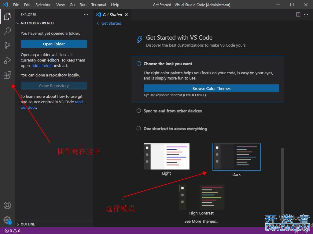Screen dimensions: 313x234
Task: Open the Accounts menu icon
Action: pos(7,205)
